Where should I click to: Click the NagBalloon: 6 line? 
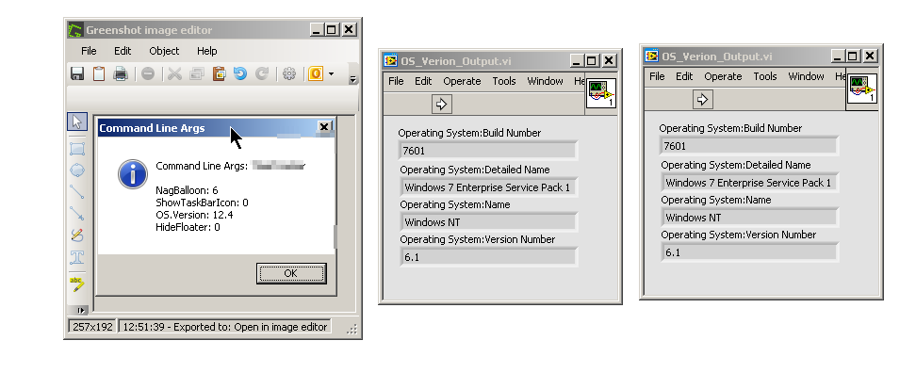click(x=187, y=190)
